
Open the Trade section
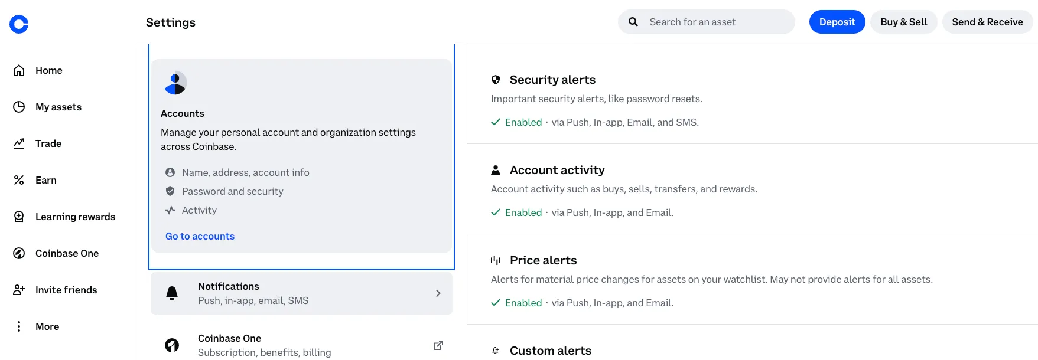(48, 143)
